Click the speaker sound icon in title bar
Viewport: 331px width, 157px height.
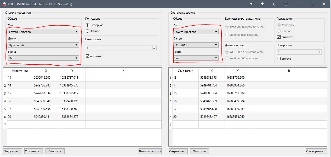click(x=262, y=4)
